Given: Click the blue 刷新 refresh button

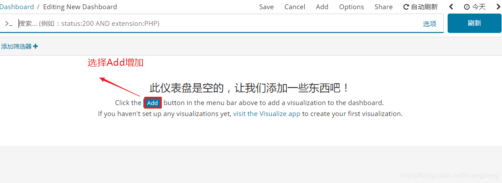Looking at the screenshot, I should coord(474,23).
